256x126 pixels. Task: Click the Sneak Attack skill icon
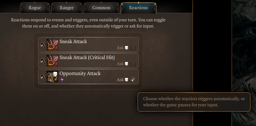tap(52, 45)
